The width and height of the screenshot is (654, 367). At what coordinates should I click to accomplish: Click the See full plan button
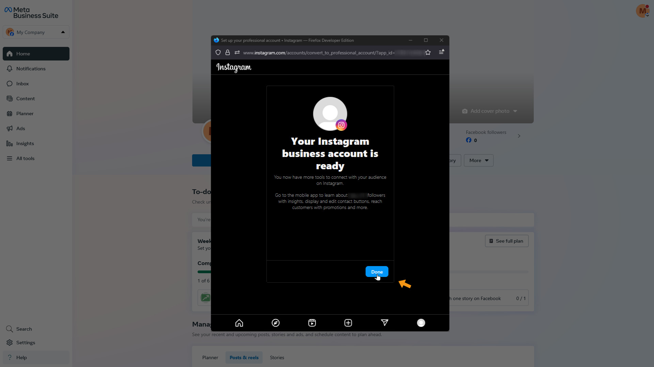507,241
